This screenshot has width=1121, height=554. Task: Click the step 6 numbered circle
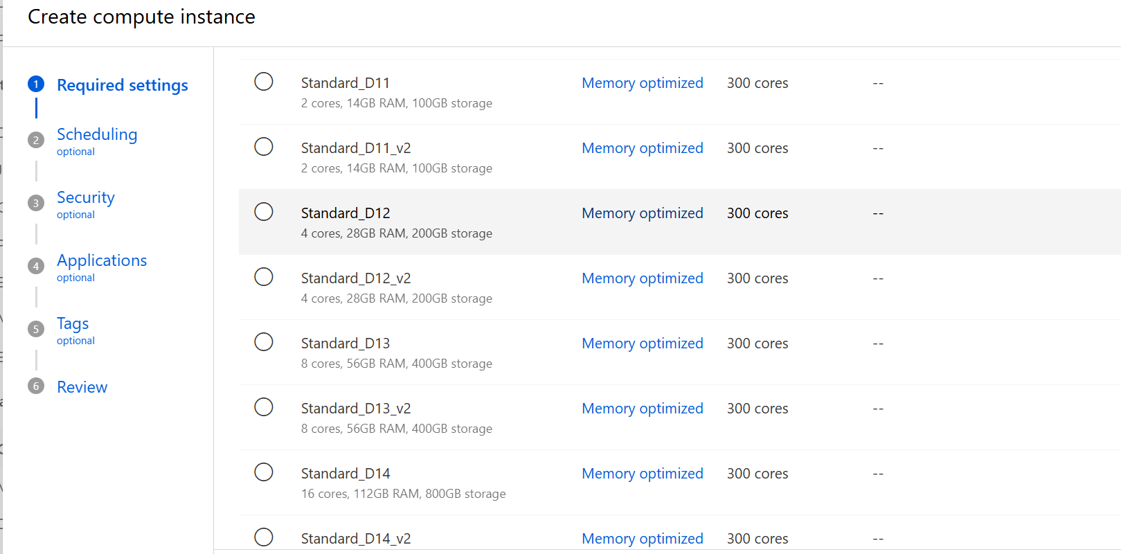pos(35,386)
